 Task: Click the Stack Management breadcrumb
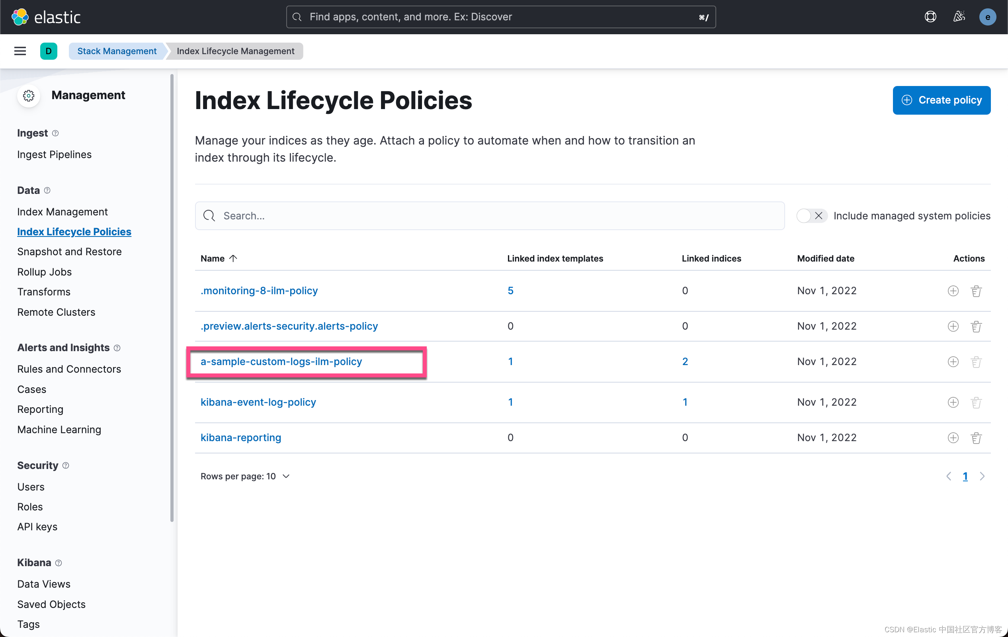click(x=117, y=51)
